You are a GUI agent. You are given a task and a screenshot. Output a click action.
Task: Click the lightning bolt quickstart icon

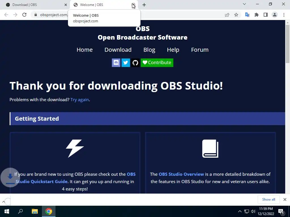click(x=75, y=149)
